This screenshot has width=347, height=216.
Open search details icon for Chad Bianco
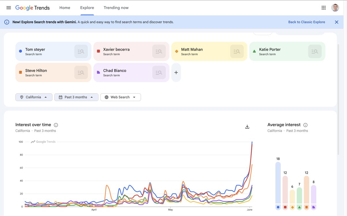coord(159,73)
